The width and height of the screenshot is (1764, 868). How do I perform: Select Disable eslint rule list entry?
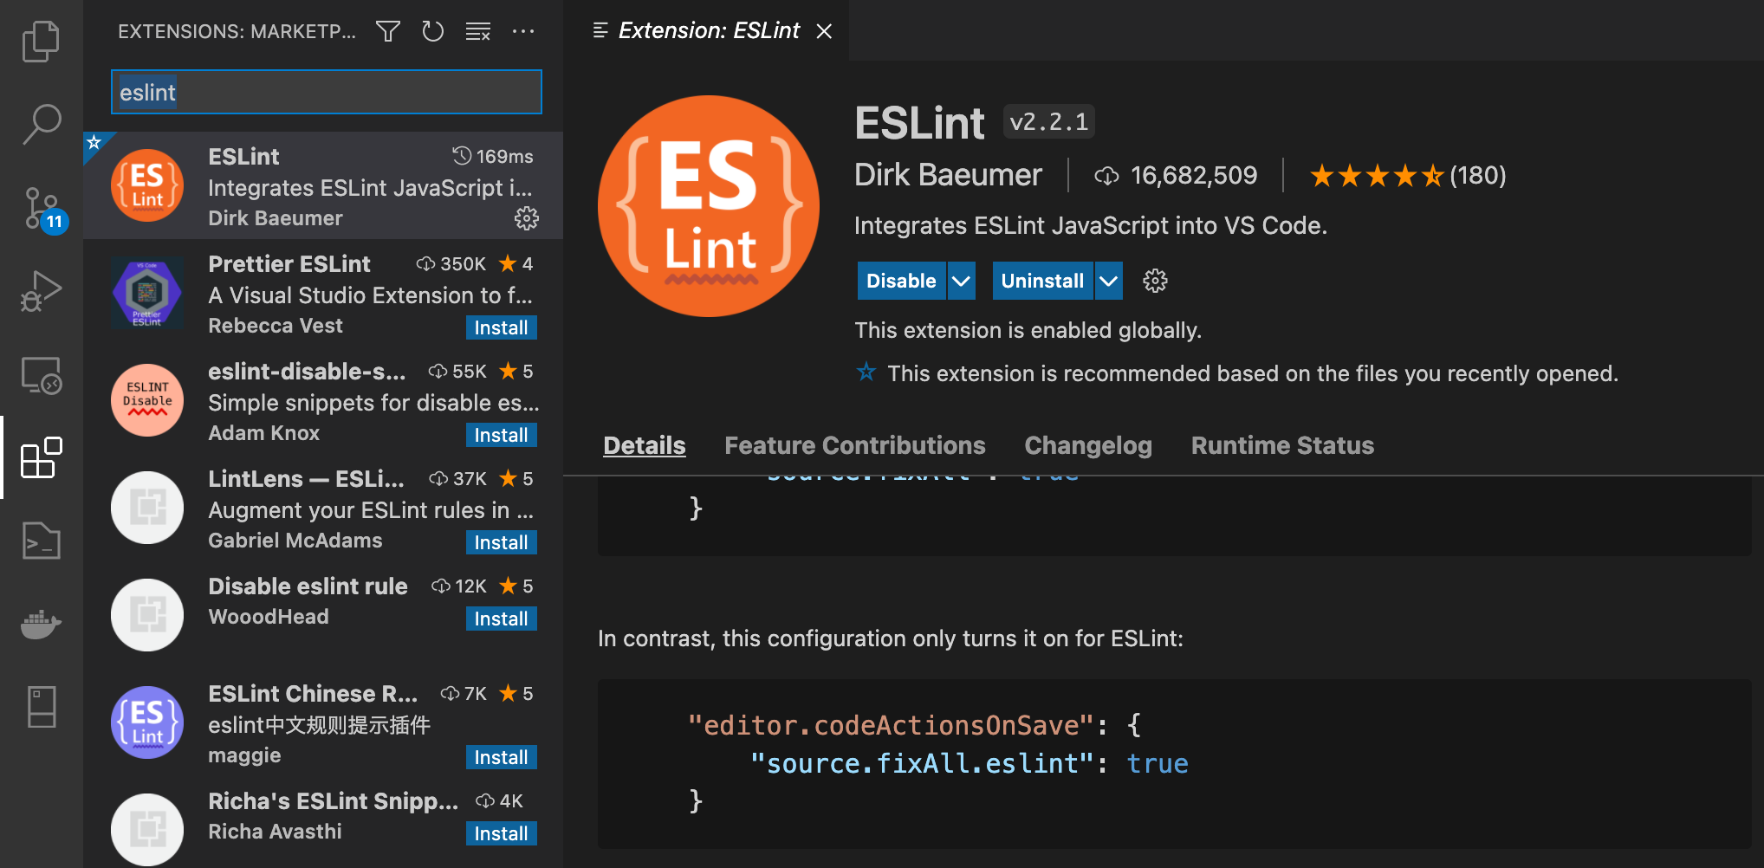click(323, 615)
